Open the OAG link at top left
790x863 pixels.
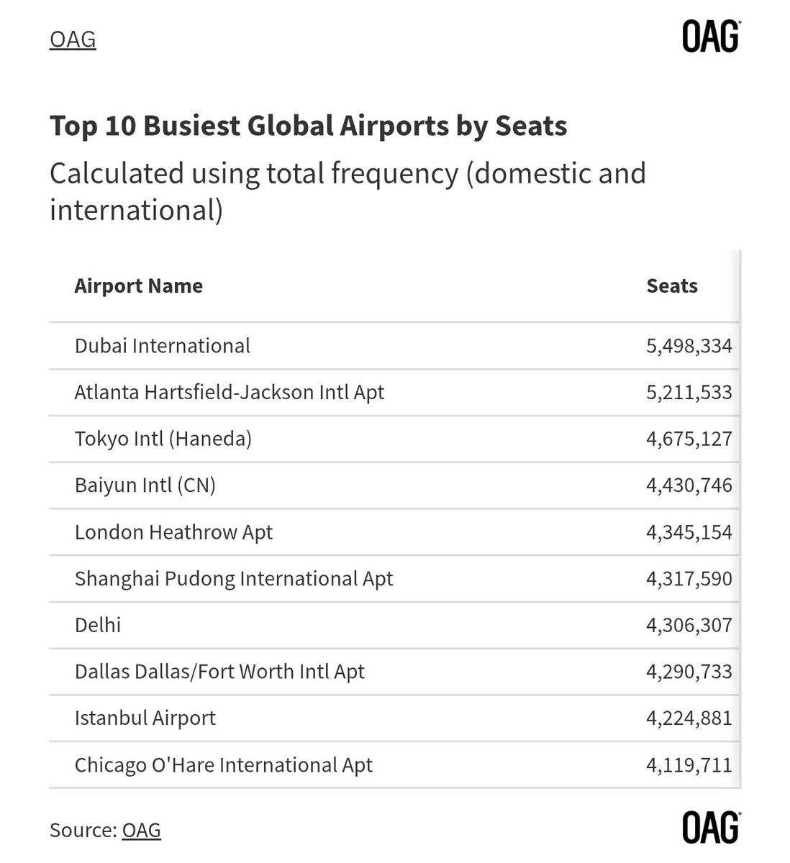click(x=73, y=39)
